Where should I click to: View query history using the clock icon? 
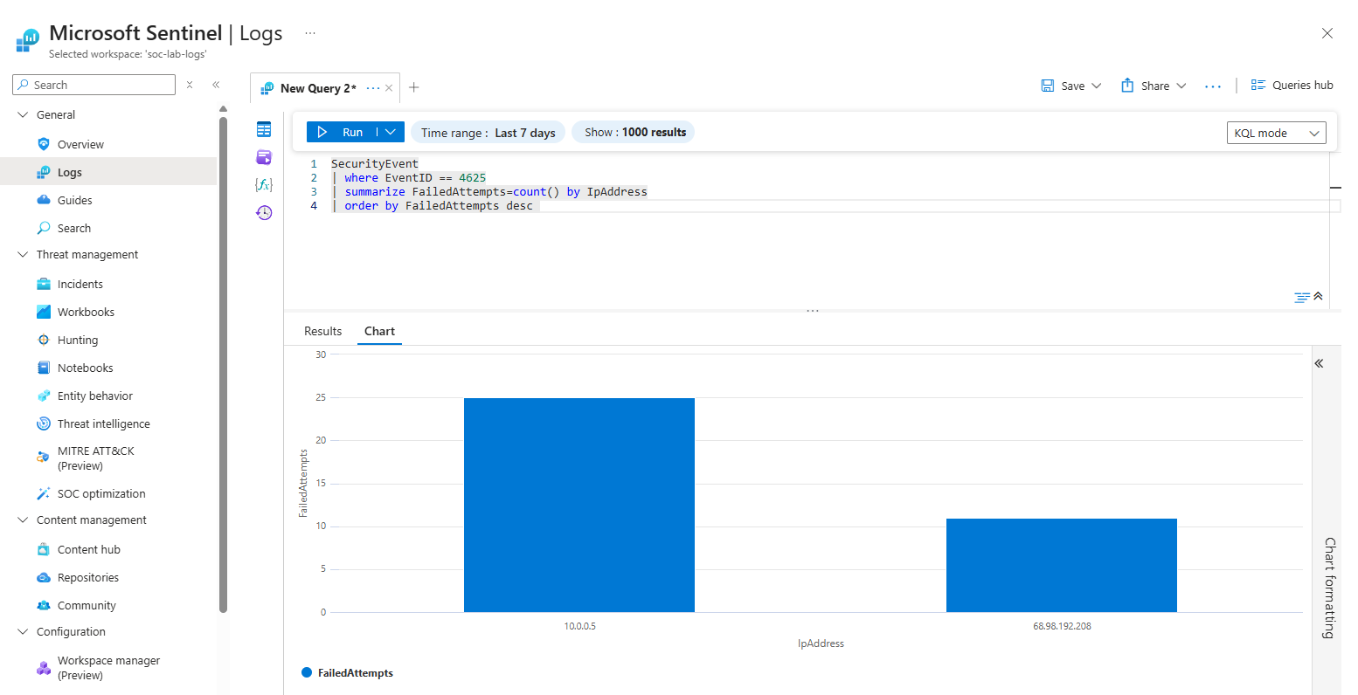click(x=264, y=212)
